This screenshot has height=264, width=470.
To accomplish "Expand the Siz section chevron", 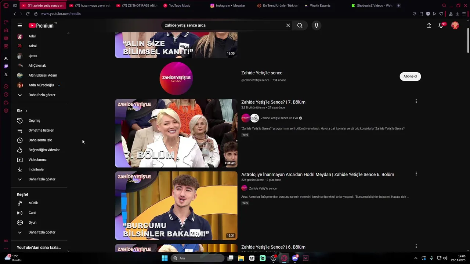I will [x=26, y=111].
